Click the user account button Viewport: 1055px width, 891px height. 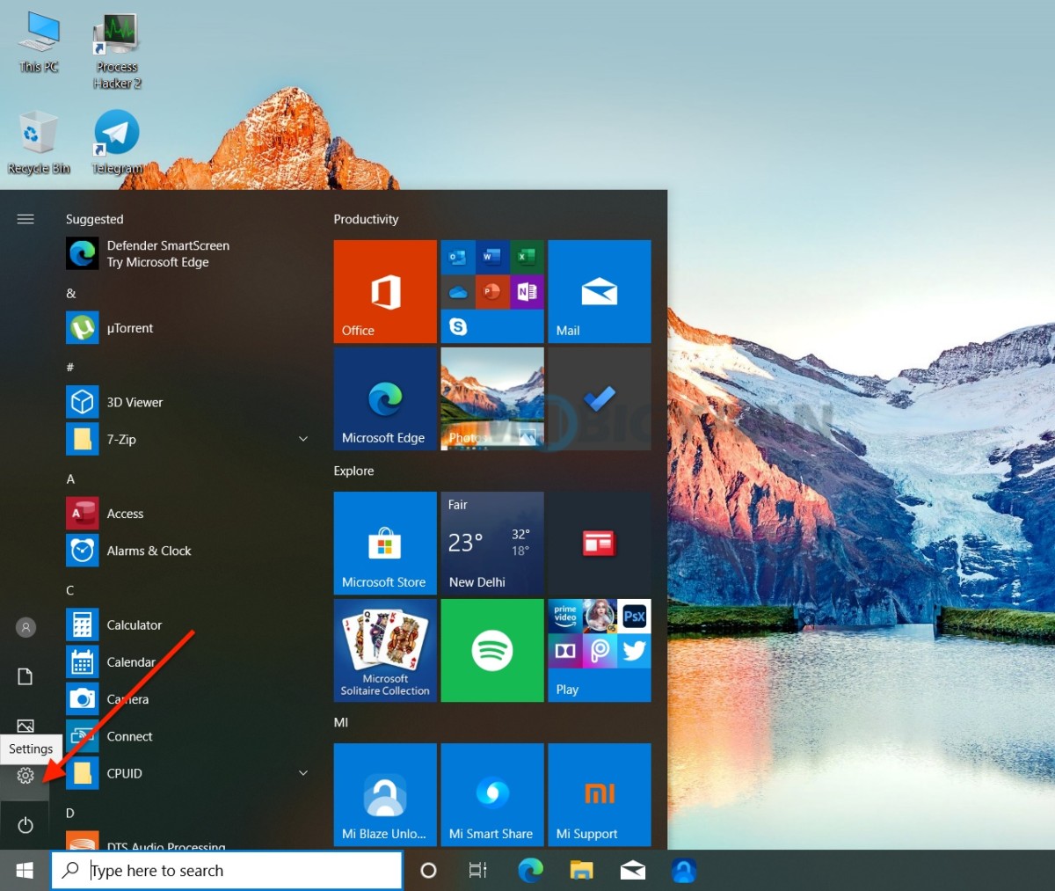point(25,627)
